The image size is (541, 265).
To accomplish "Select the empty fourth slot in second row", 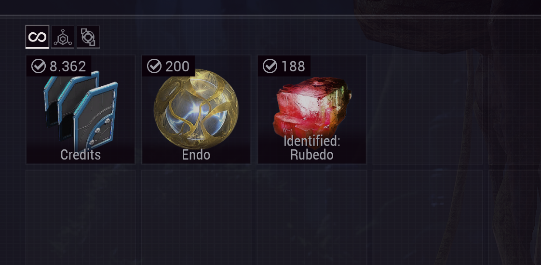I will click(x=428, y=217).
